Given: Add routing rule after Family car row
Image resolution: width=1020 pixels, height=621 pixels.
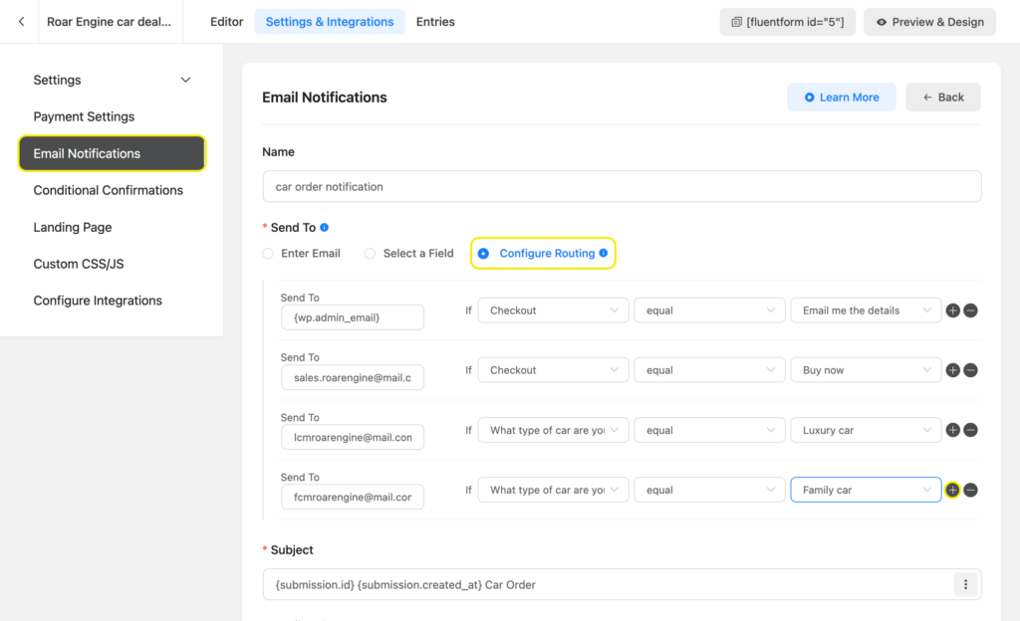Looking at the screenshot, I should (952, 490).
